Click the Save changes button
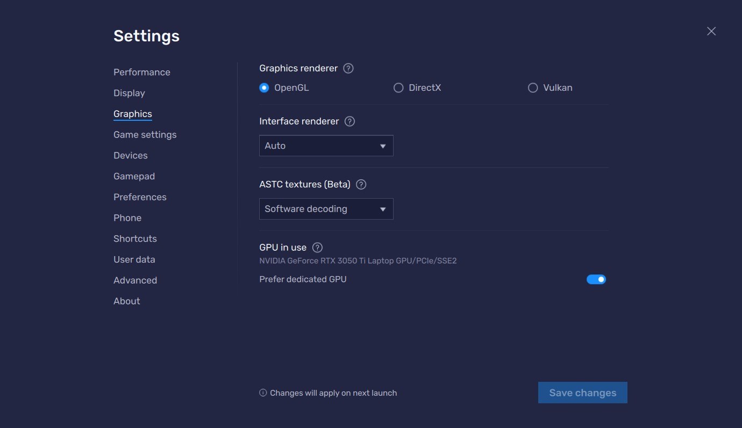 [582, 393]
